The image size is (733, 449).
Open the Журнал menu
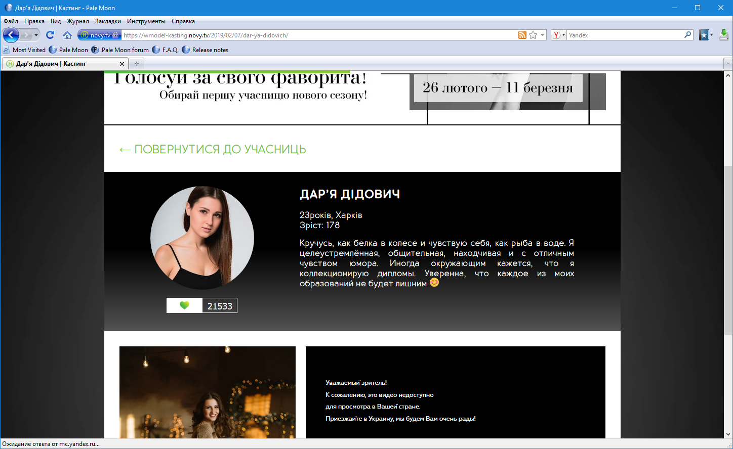tap(78, 21)
